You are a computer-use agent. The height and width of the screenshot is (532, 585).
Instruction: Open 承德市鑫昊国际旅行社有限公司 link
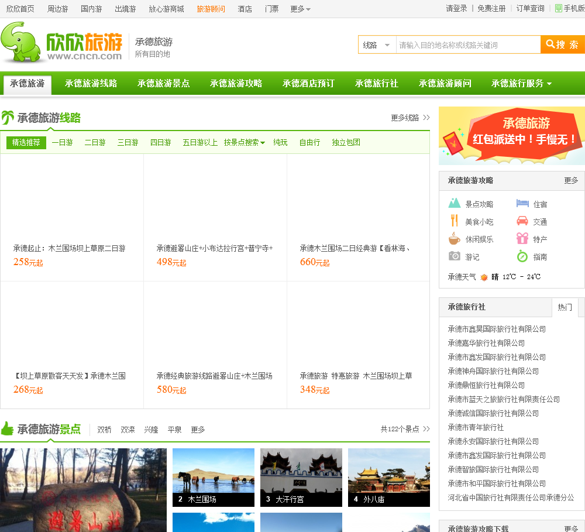tap(497, 329)
